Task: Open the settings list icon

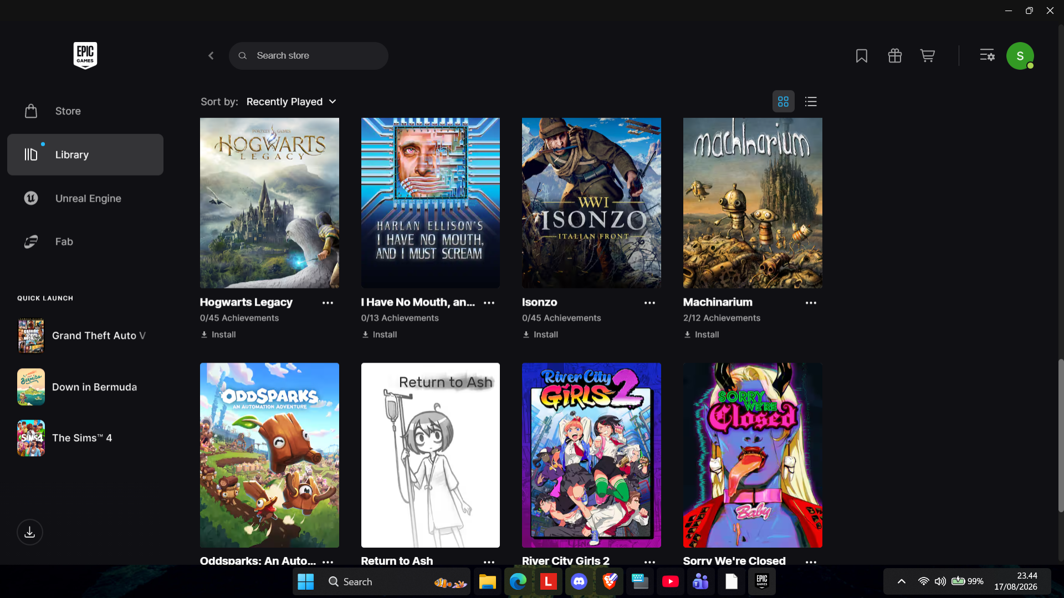Action: click(x=987, y=55)
